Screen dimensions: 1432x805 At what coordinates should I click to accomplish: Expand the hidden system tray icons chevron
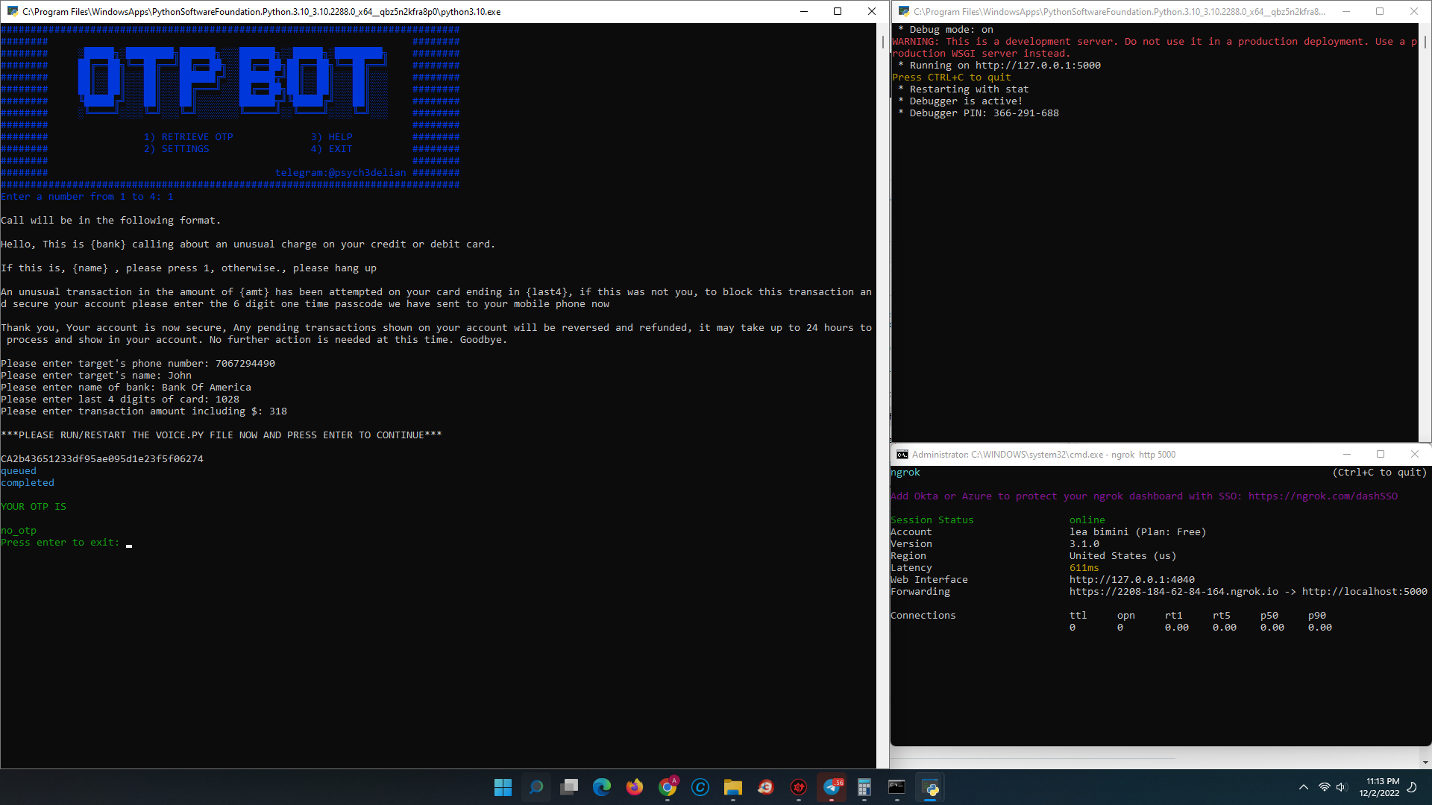coord(1303,787)
